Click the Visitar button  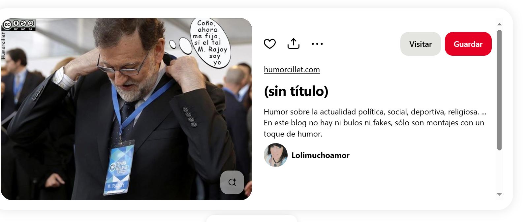420,44
